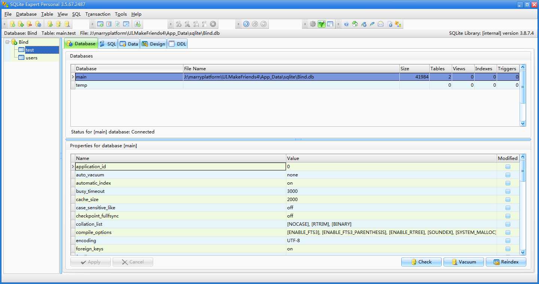Viewport: 539px width, 284px height.
Task: Switch to the DDL tab
Action: (x=177, y=44)
